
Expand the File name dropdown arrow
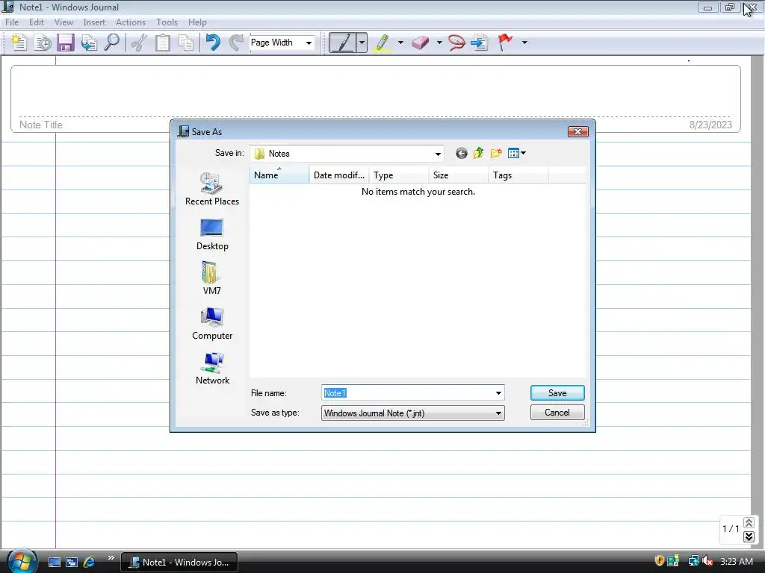coord(498,393)
